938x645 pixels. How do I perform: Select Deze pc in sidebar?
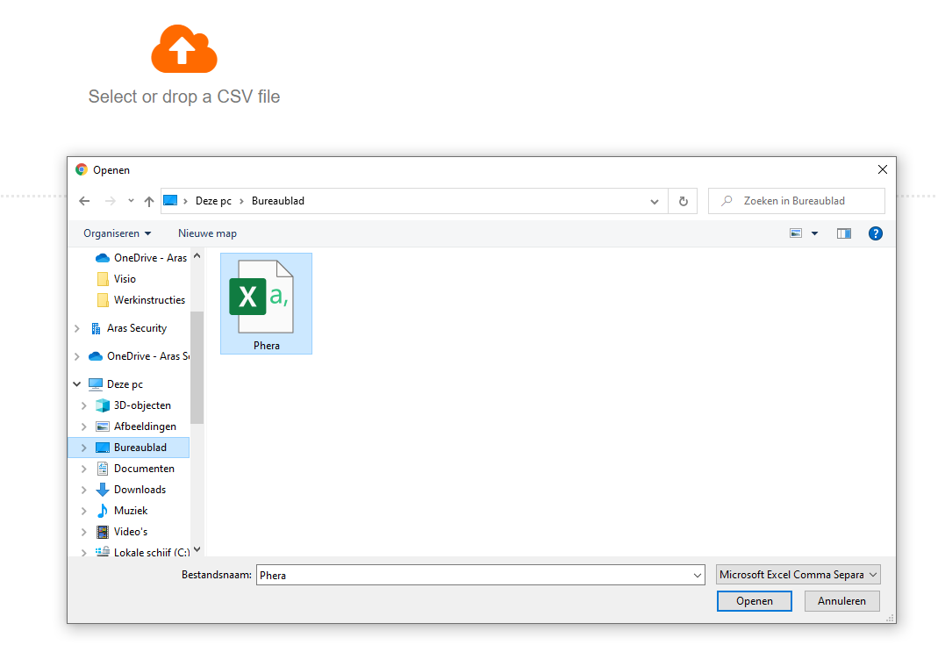point(116,384)
